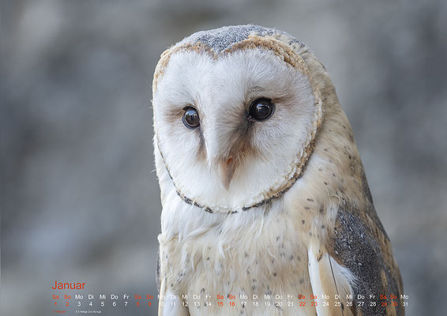Select red Saturday date 29
This screenshot has height=316, width=447.
[x=384, y=304]
